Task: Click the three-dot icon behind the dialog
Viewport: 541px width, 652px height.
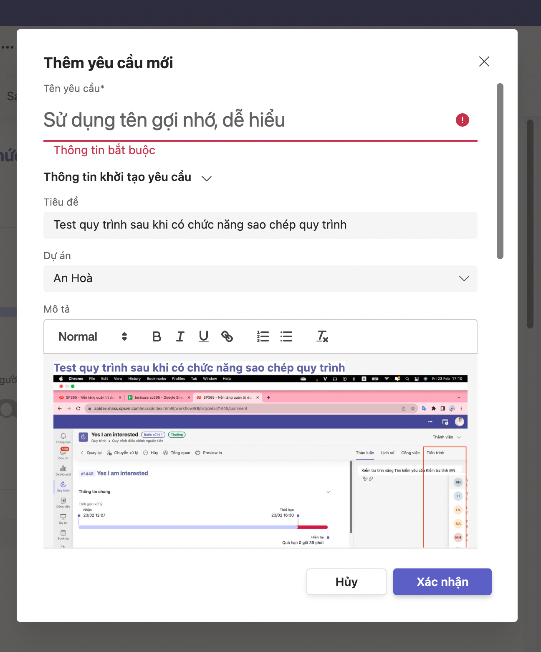Action: (8, 47)
